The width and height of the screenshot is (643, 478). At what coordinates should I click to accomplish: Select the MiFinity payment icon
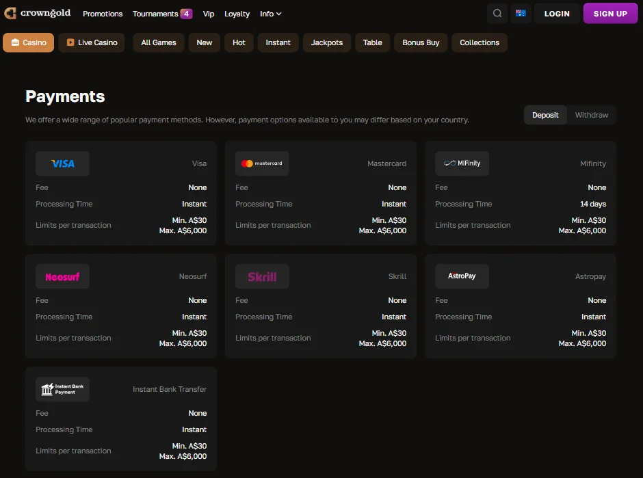462,163
